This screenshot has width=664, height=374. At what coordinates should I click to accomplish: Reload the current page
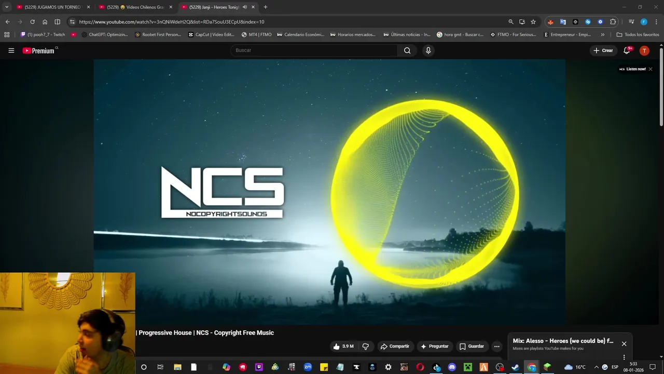[32, 22]
